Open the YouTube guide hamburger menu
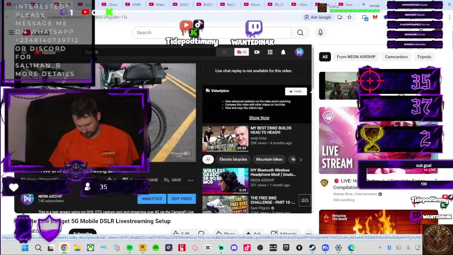Screen dimensions: 453x255 click(11, 33)
